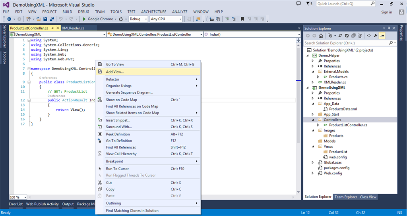Switch to the XMLReader.cs tab
This screenshot has height=216, width=407.
point(73,28)
